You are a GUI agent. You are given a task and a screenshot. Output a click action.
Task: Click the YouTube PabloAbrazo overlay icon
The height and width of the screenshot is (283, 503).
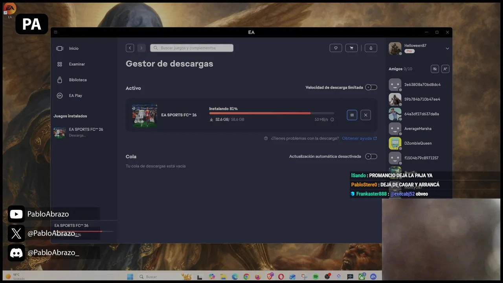coord(16,214)
